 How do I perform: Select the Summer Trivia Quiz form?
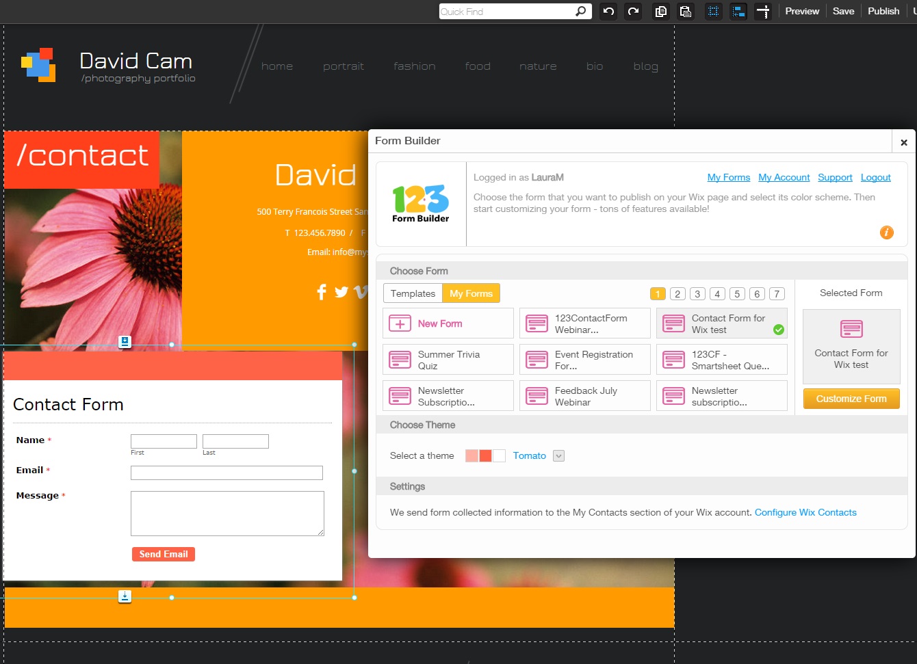(x=448, y=360)
